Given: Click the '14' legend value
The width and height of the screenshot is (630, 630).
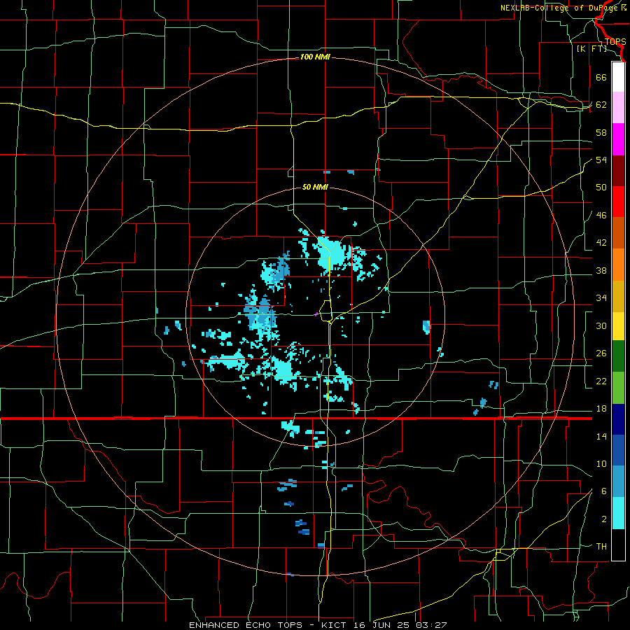Looking at the screenshot, I should [601, 436].
